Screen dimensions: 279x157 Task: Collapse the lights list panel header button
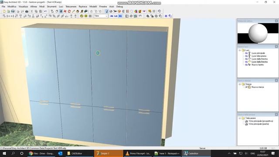pyautogui.click(x=276, y=47)
